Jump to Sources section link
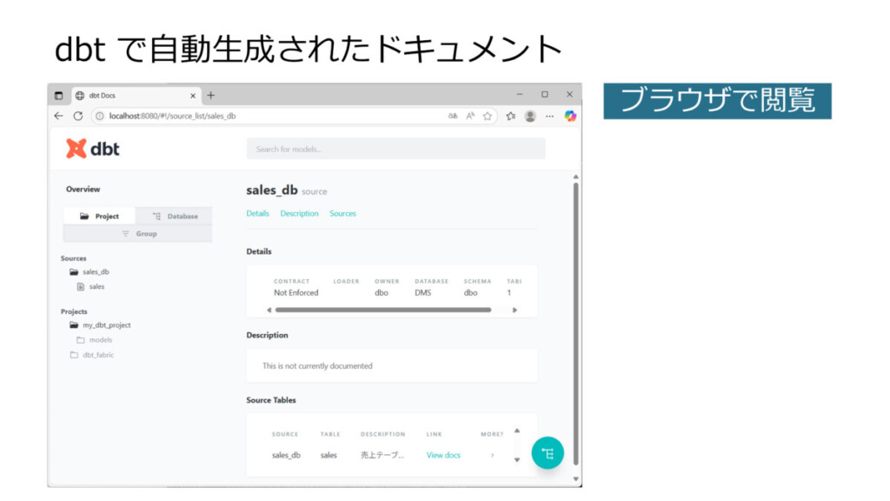Image resolution: width=890 pixels, height=501 pixels. (342, 213)
